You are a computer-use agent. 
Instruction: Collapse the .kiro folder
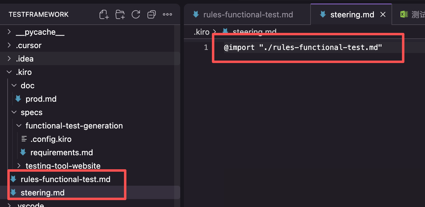pos(9,72)
